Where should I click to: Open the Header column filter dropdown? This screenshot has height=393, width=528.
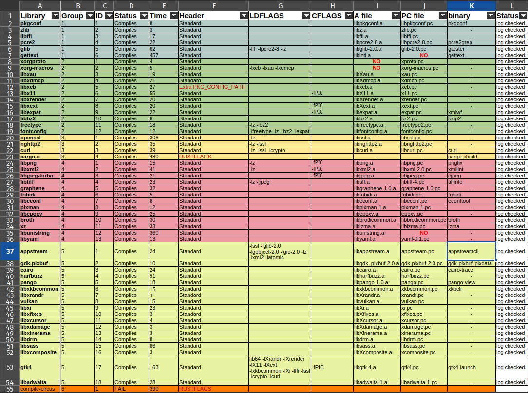244,16
